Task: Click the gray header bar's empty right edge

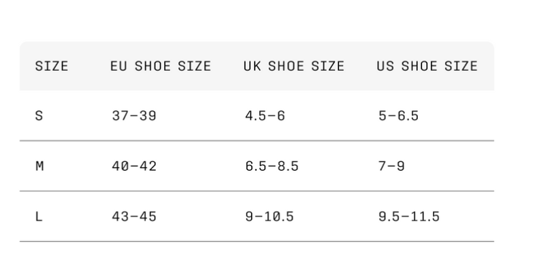Action: tap(487, 67)
